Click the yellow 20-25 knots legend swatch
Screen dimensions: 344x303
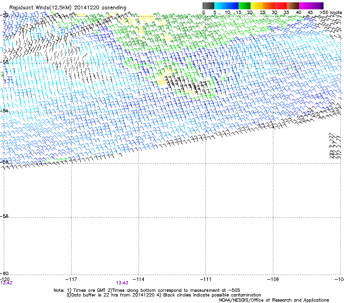coord(257,6)
